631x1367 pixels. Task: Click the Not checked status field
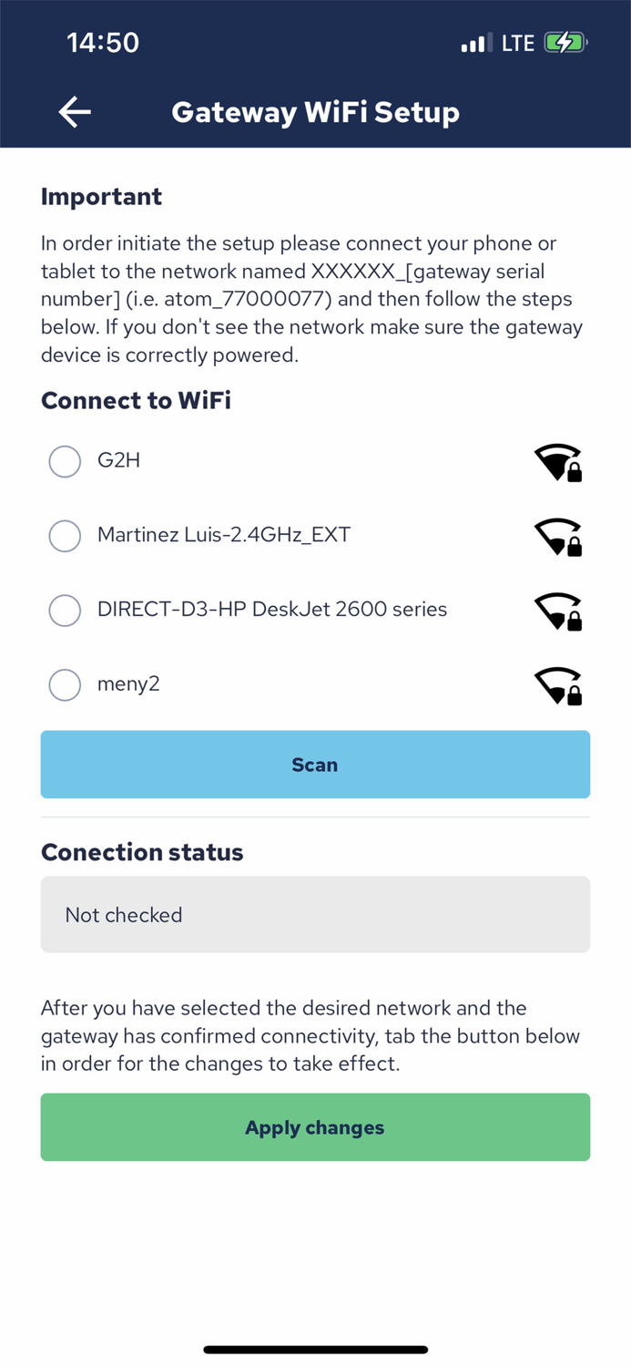[315, 914]
